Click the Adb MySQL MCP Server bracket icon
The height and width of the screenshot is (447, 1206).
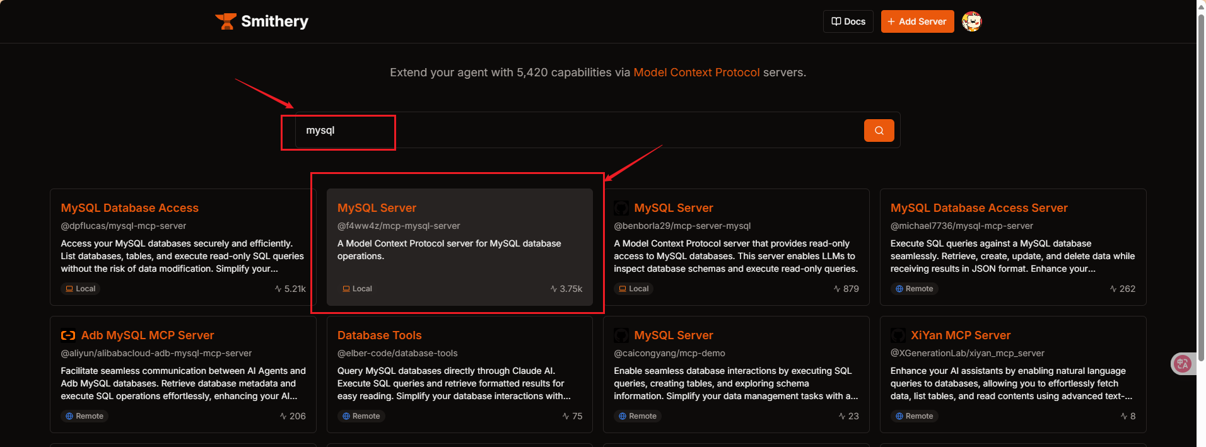68,335
